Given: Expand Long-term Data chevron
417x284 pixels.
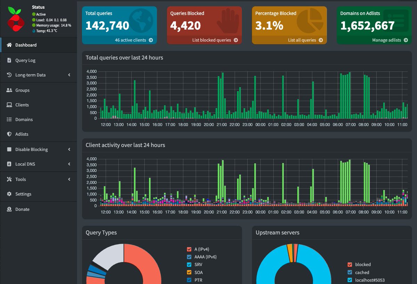Looking at the screenshot, I should click(69, 75).
